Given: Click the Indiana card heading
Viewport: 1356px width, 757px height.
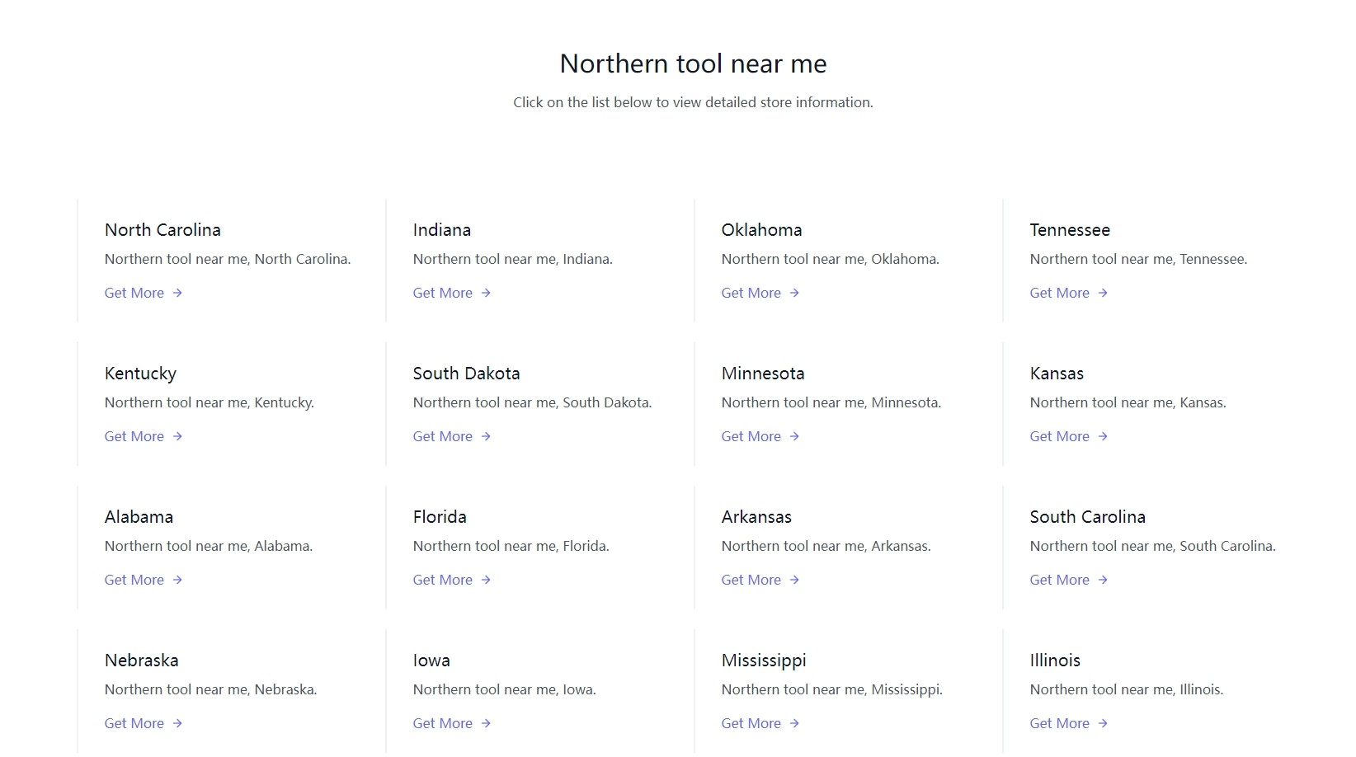Looking at the screenshot, I should 442,230.
